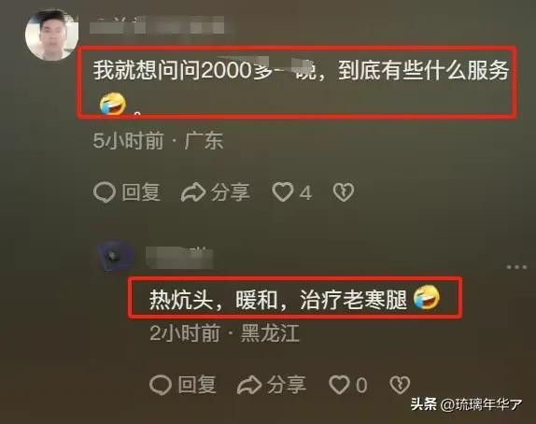Tap the reply bubble icon under the Guangdong comment
The height and width of the screenshot is (424, 536).
(x=105, y=191)
